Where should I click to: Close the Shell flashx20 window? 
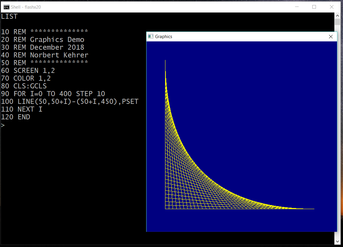pos(331,7)
